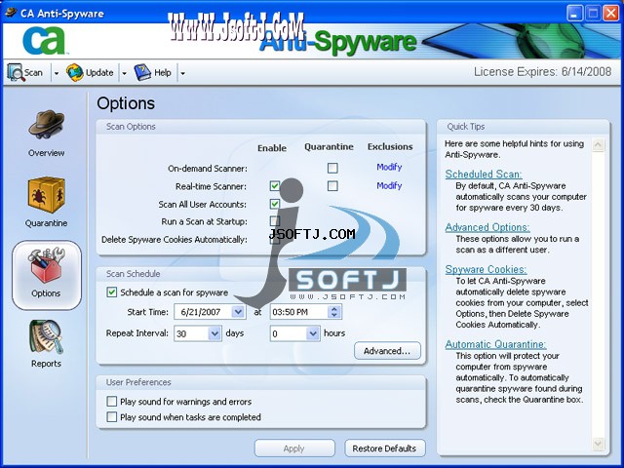The width and height of the screenshot is (624, 468).
Task: Open the Advanced Options quick tip link
Action: [x=487, y=227]
